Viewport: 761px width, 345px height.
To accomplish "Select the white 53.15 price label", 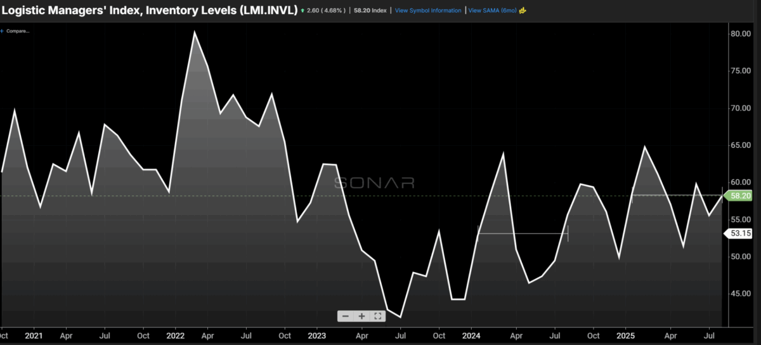I will [739, 233].
